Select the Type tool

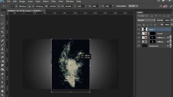(x=2, y=78)
